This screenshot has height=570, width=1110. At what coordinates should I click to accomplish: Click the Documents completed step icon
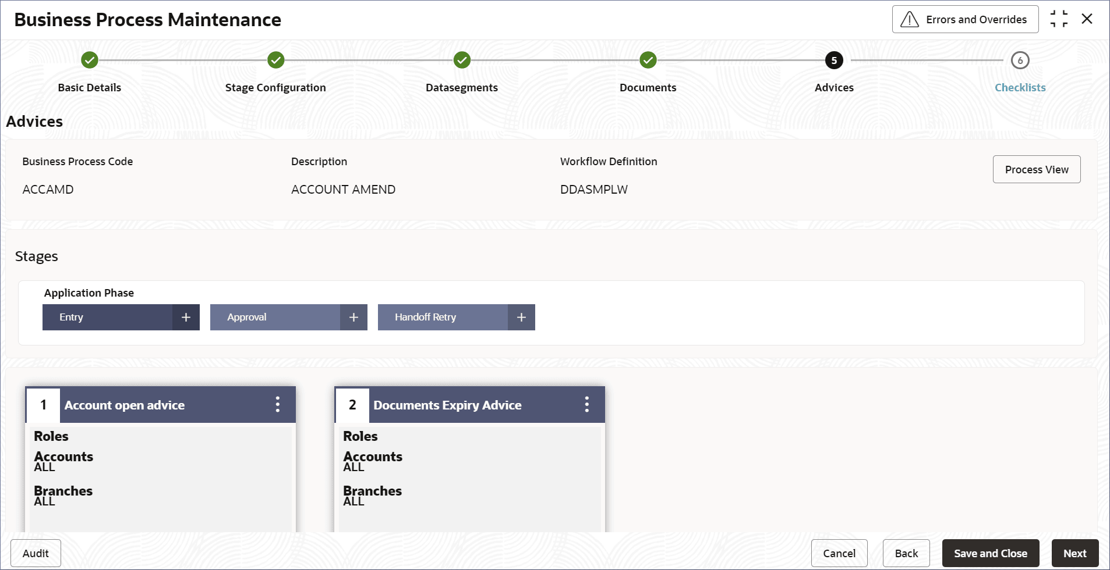point(648,60)
